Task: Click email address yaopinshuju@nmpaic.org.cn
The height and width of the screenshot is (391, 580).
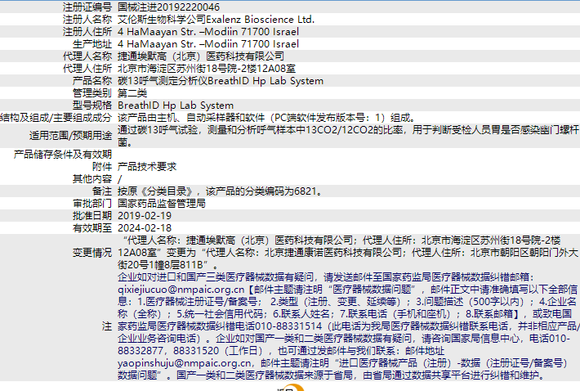Action: click(184, 363)
